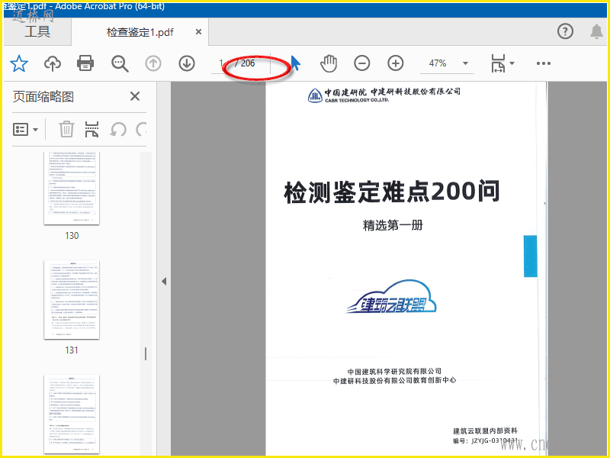Add bookmark with the star icon
This screenshot has height=458, width=610.
(18, 63)
